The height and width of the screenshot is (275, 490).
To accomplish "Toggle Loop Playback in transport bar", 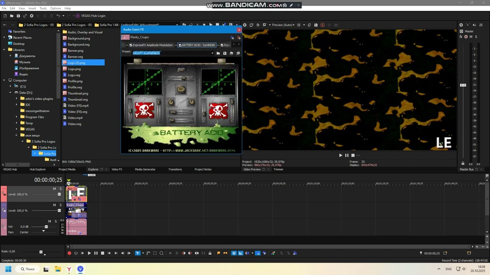I will click(76, 253).
